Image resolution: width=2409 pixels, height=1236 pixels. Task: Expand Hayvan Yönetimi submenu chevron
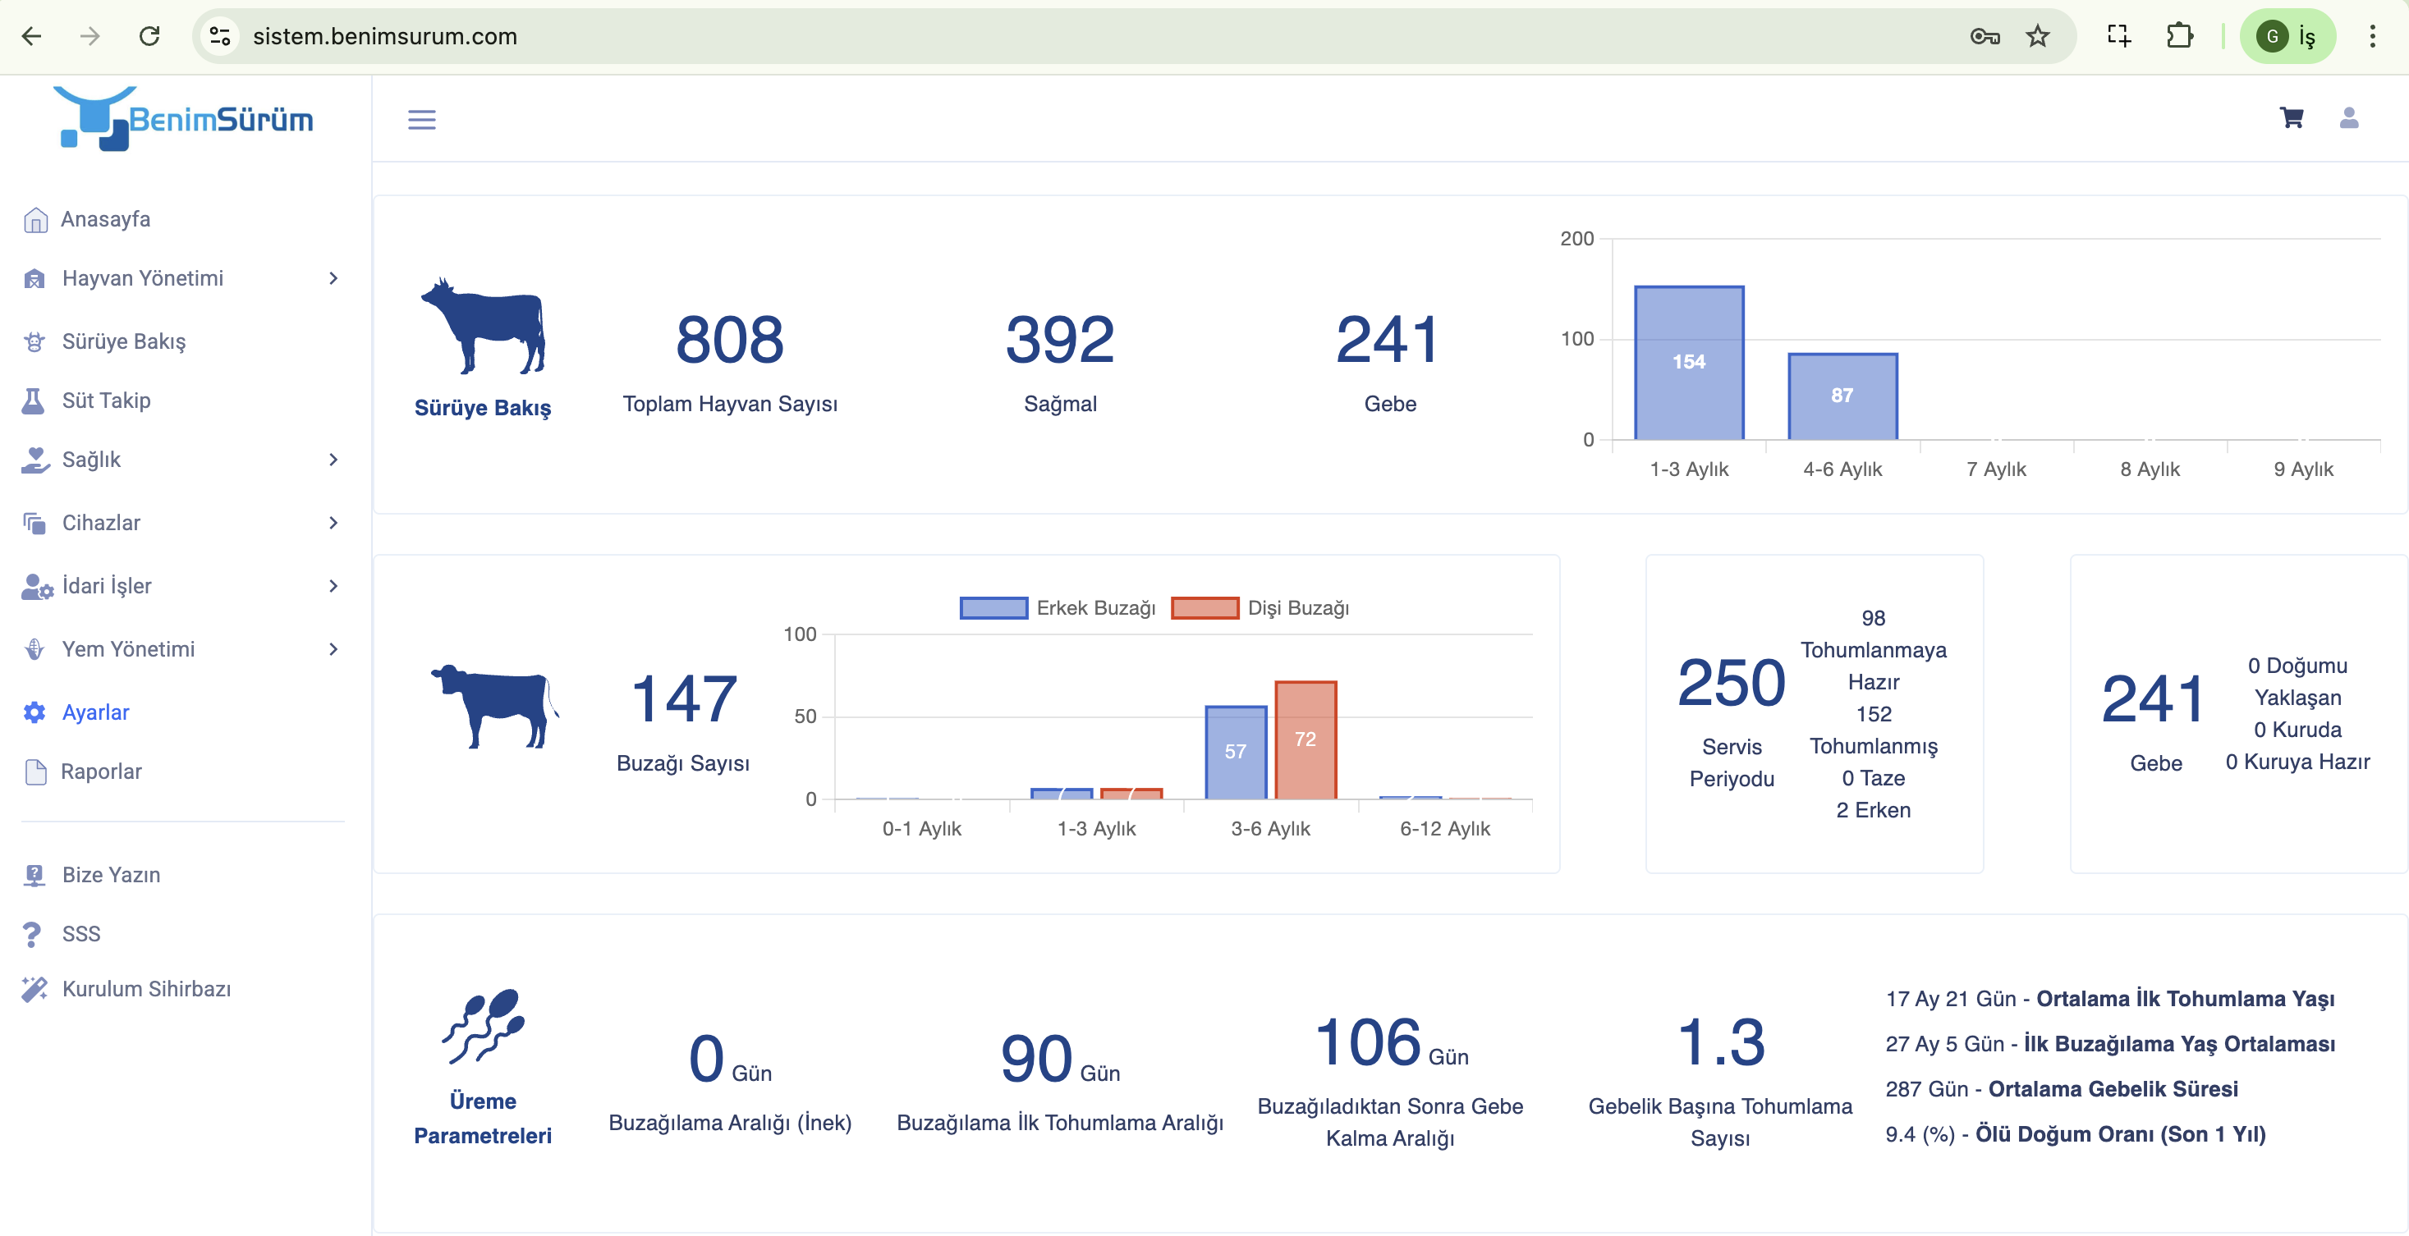coord(333,277)
